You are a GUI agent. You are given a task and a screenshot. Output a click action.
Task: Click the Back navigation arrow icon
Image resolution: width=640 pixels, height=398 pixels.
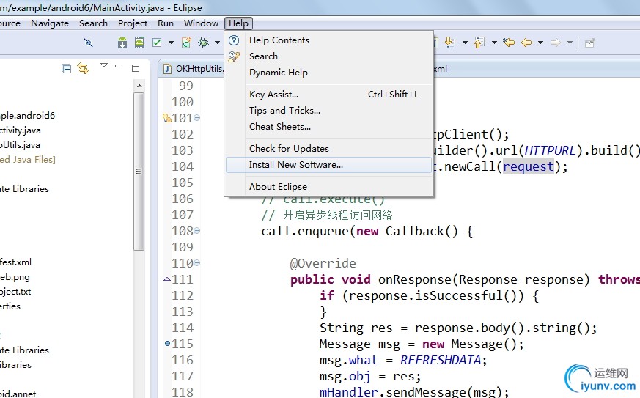pyautogui.click(x=526, y=43)
